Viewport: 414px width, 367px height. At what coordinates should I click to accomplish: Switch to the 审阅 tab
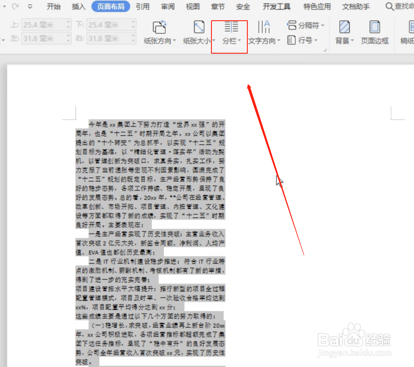[x=168, y=6]
